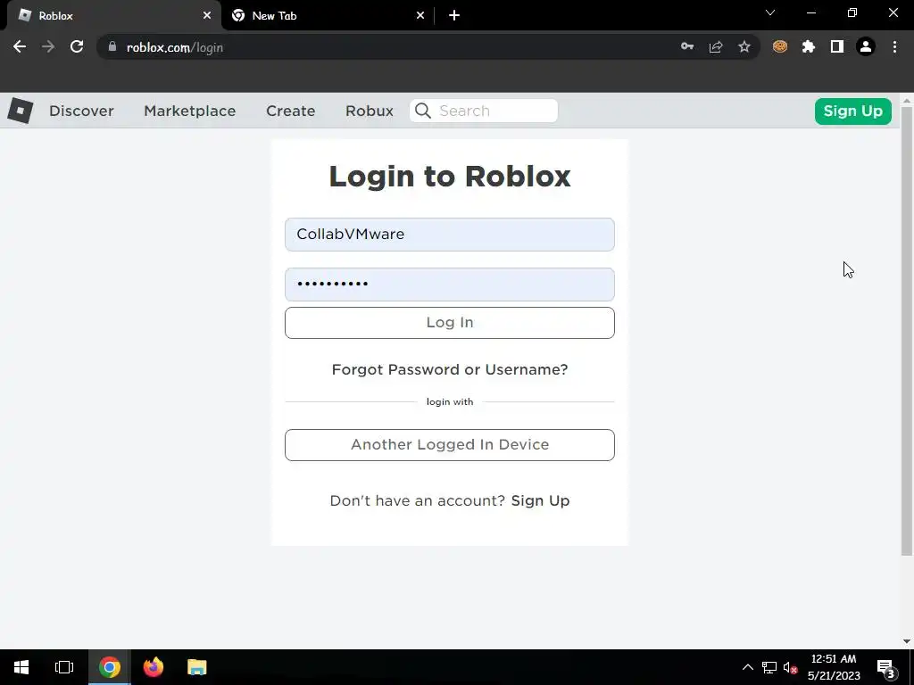
Task: Click the Log In button
Action: click(450, 323)
